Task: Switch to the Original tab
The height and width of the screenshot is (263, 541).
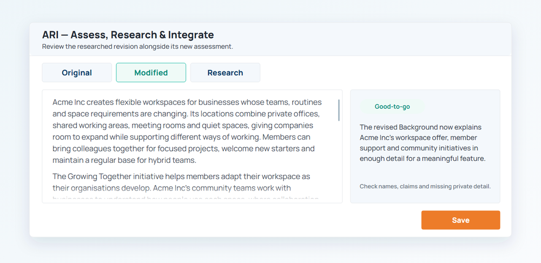Action: tap(77, 73)
